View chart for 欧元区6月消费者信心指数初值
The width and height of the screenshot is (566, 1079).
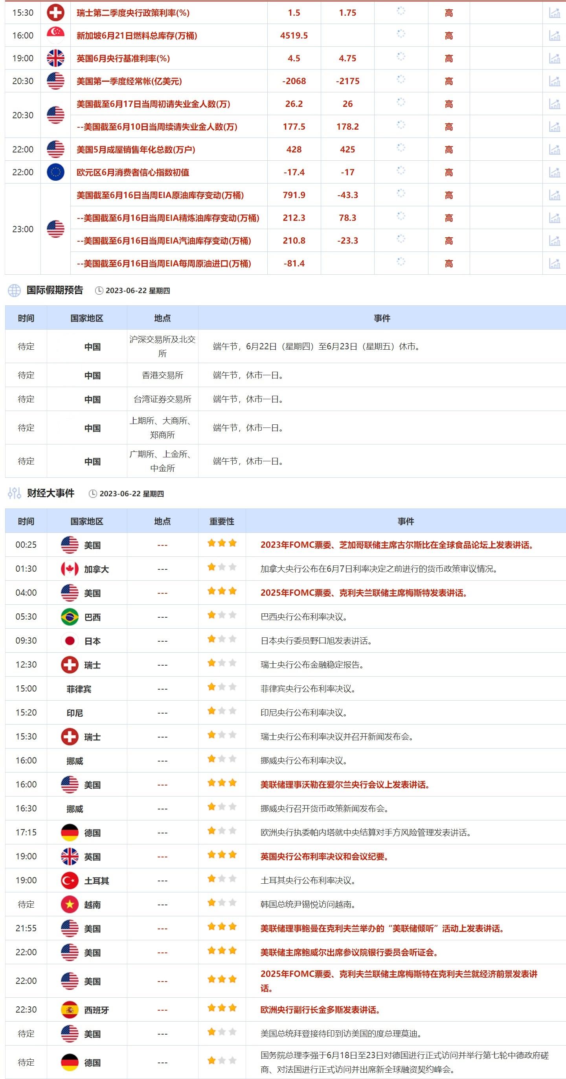point(554,172)
